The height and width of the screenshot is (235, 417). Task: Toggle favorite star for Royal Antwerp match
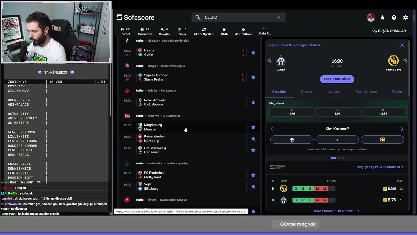pos(253,102)
